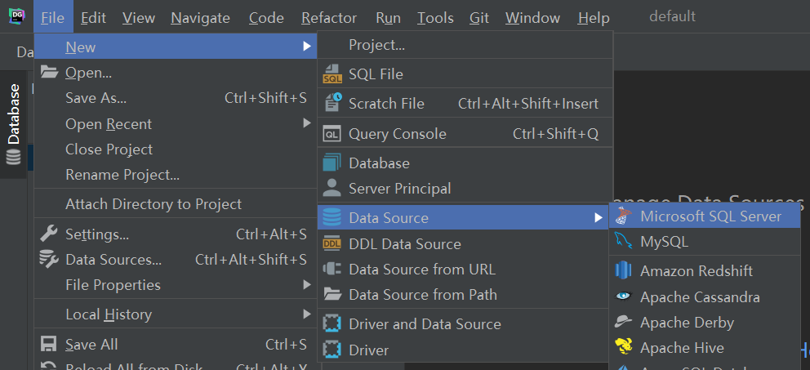Expand the Open Recent submenu arrow

coord(307,123)
